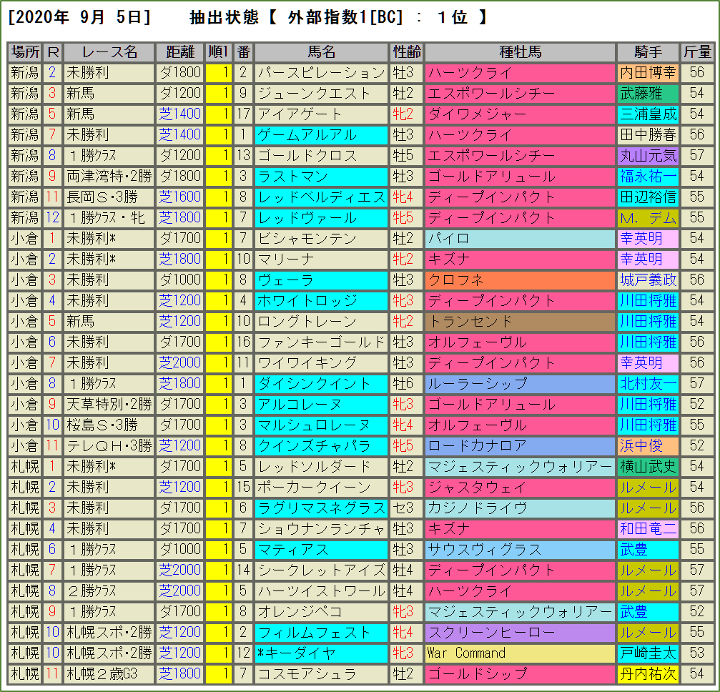The image size is (720, 692).
Task: Select jockey 丹内祐次 in the last row
Action: pyautogui.click(x=648, y=674)
